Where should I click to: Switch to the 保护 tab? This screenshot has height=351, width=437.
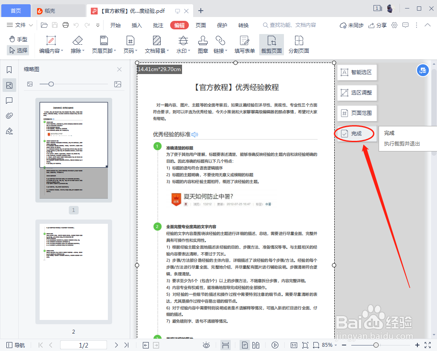tap(222, 25)
